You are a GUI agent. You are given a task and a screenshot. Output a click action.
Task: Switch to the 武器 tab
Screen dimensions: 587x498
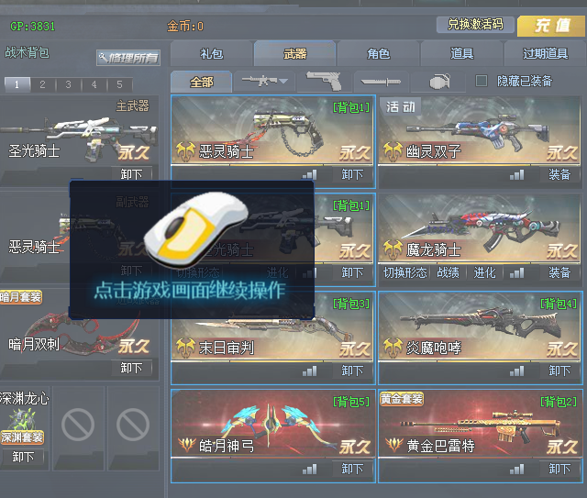(295, 53)
